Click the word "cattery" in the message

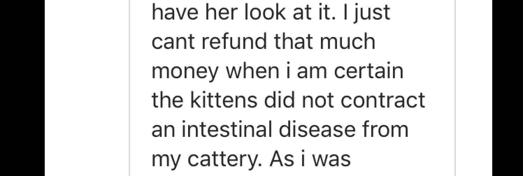pyautogui.click(x=223, y=159)
